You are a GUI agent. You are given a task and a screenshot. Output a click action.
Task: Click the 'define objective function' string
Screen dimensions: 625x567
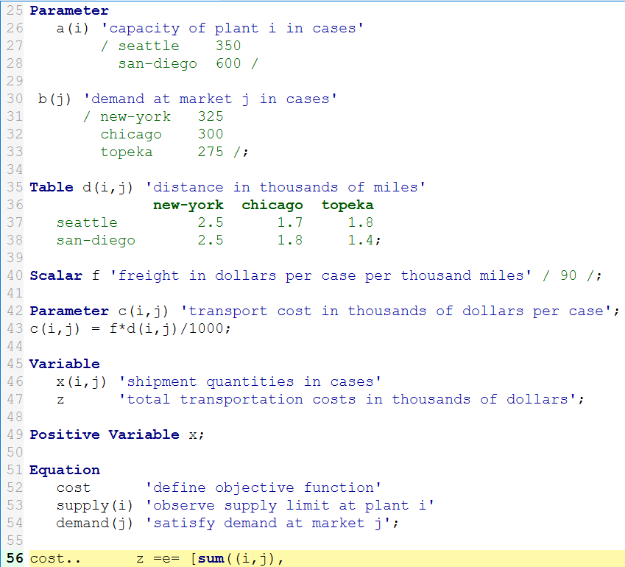coord(264,487)
